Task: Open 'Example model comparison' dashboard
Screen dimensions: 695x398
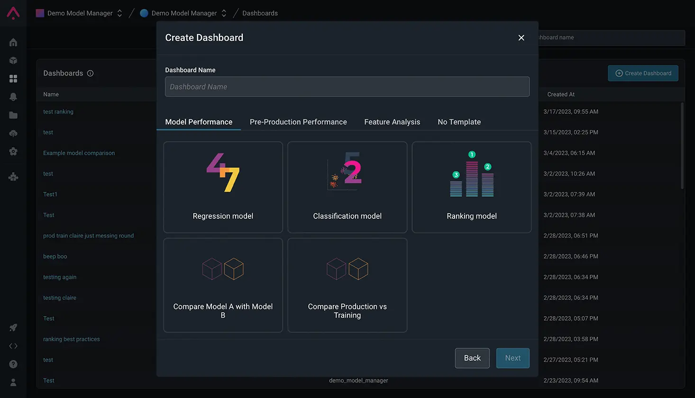Action: [79, 153]
